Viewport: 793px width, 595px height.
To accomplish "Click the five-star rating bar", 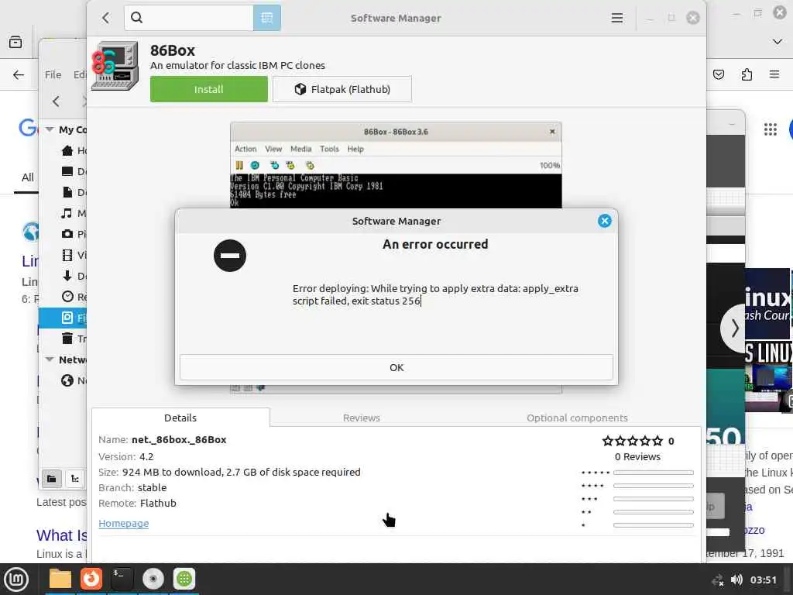I will [x=654, y=473].
